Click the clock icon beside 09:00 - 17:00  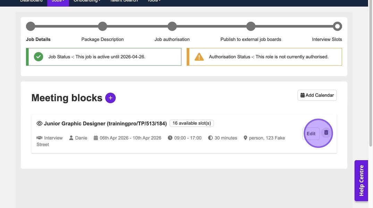click(170, 138)
